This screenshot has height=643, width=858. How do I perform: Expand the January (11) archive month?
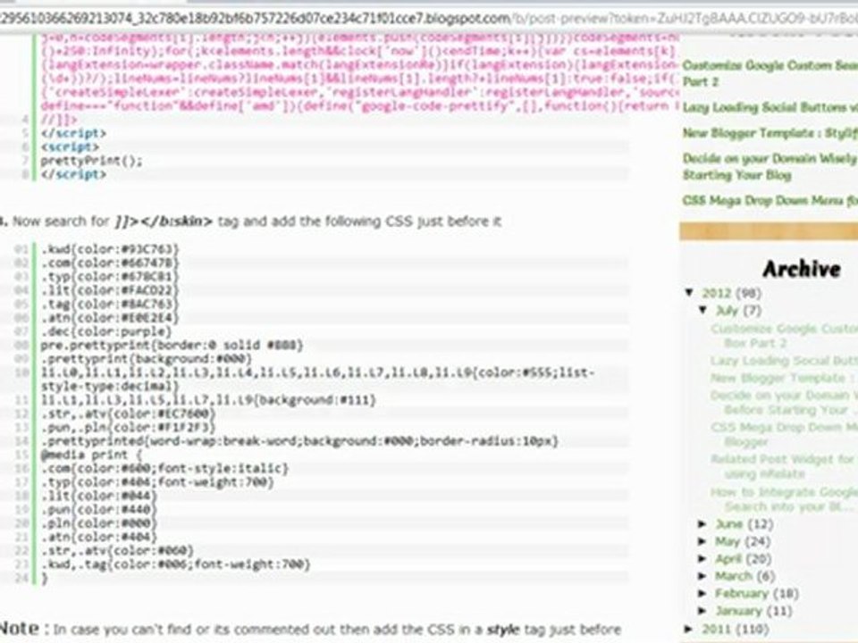[702, 611]
